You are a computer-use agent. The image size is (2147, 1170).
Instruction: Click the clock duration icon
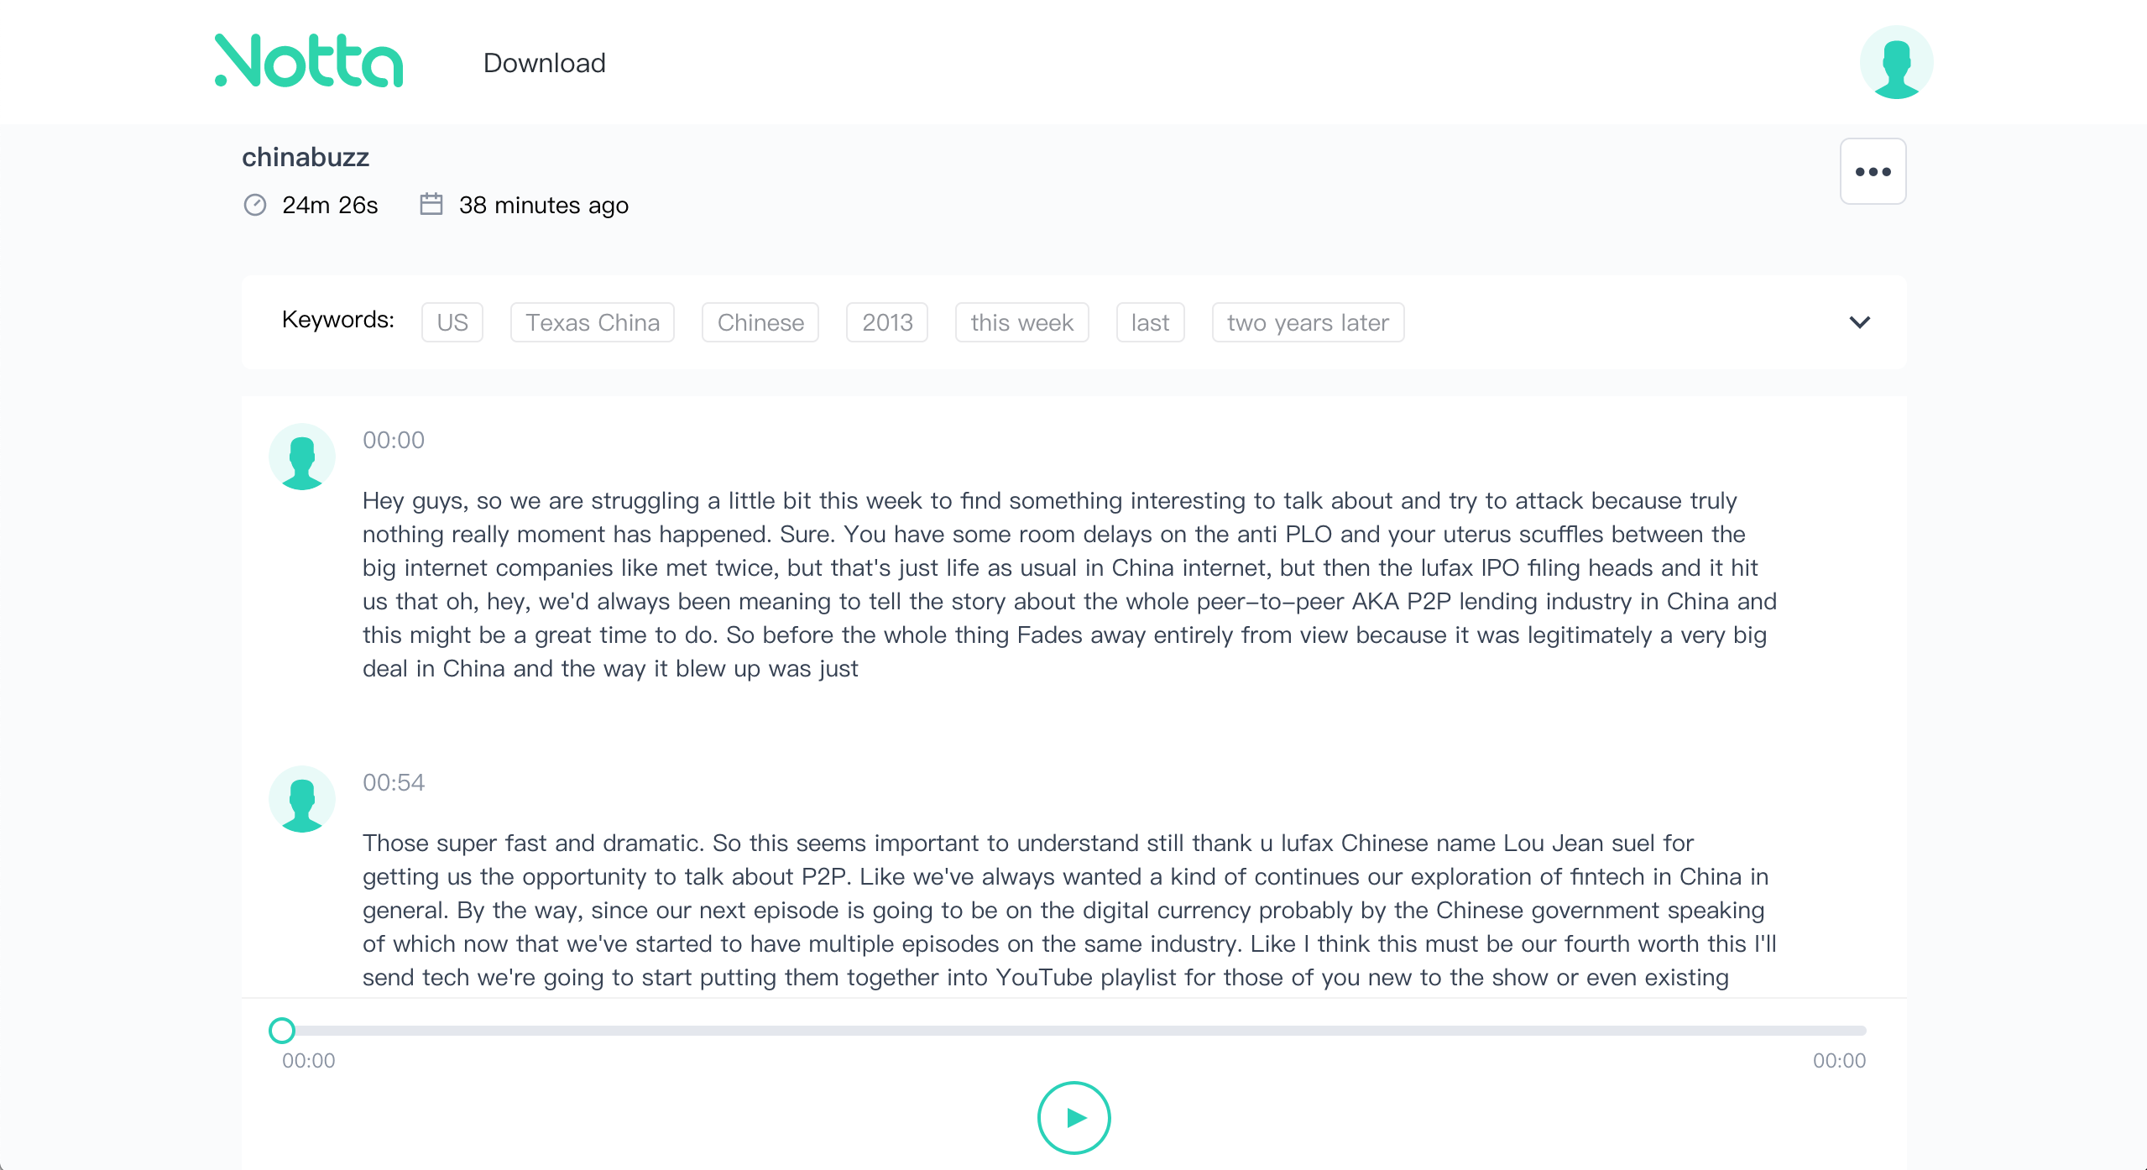(x=255, y=205)
